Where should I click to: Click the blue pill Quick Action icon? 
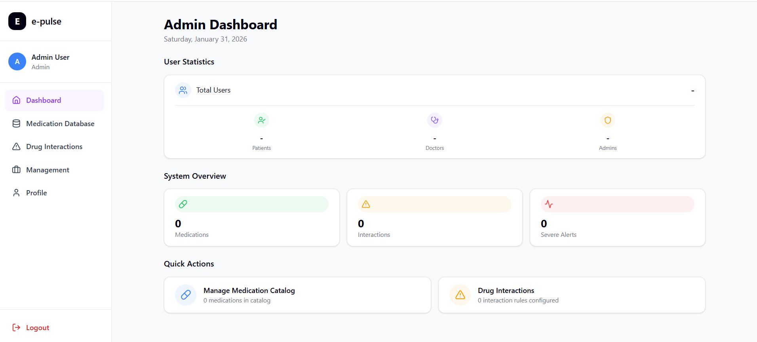(186, 295)
